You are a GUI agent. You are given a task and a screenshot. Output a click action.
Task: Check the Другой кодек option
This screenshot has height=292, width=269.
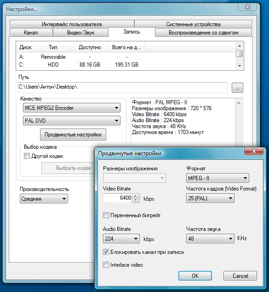point(27,156)
